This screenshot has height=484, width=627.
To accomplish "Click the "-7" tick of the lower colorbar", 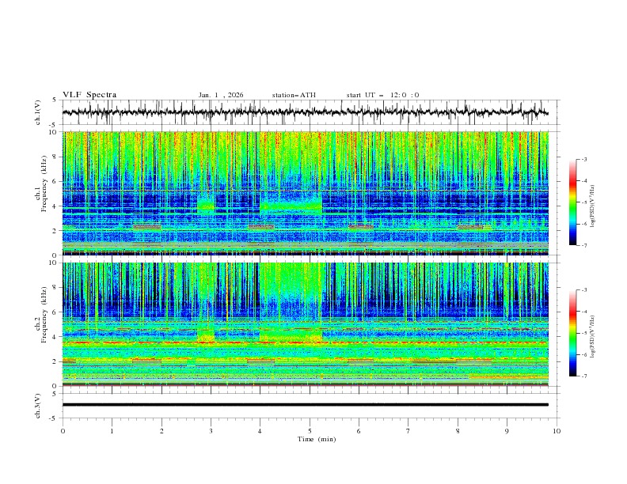I will (584, 376).
